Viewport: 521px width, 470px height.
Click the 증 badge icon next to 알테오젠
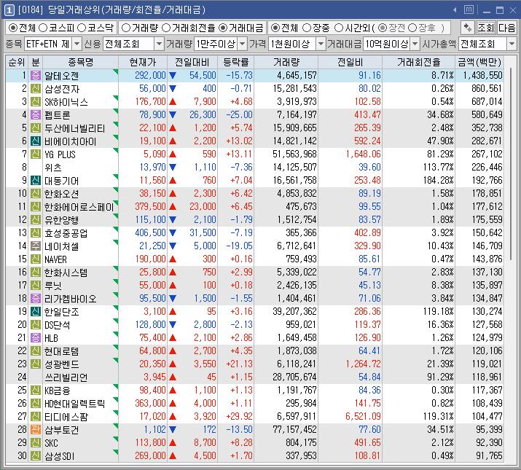(36, 76)
